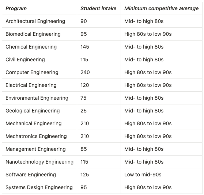Click Computer Engineering intake value 240

tap(85, 72)
